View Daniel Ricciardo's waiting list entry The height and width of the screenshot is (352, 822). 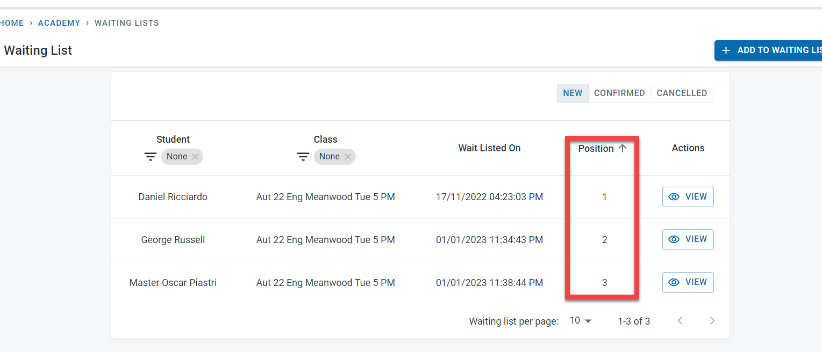tap(688, 197)
